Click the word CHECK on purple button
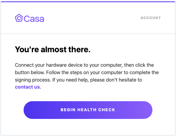Image resolution: width=176 pixels, height=136 pixels. pyautogui.click(x=107, y=110)
